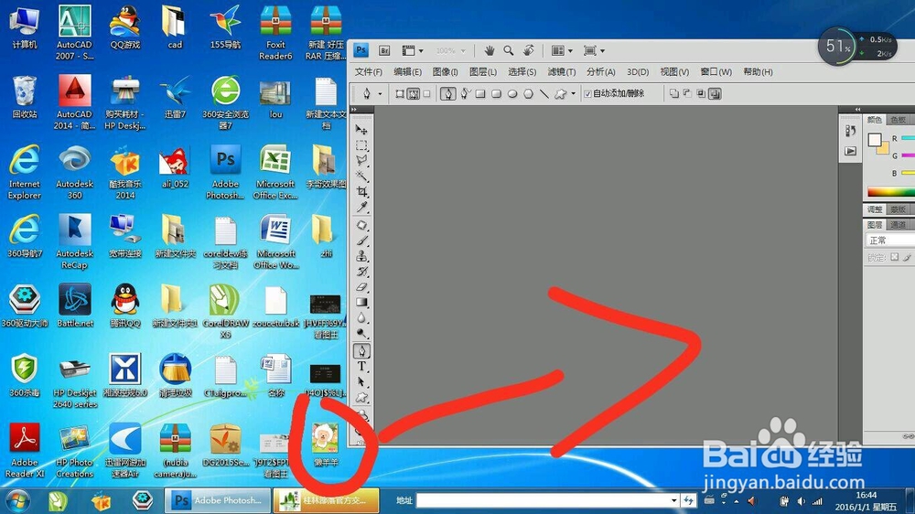Viewport: 915px width, 514px height.
Task: Toggle the auto add/delete checkbox
Action: click(587, 94)
